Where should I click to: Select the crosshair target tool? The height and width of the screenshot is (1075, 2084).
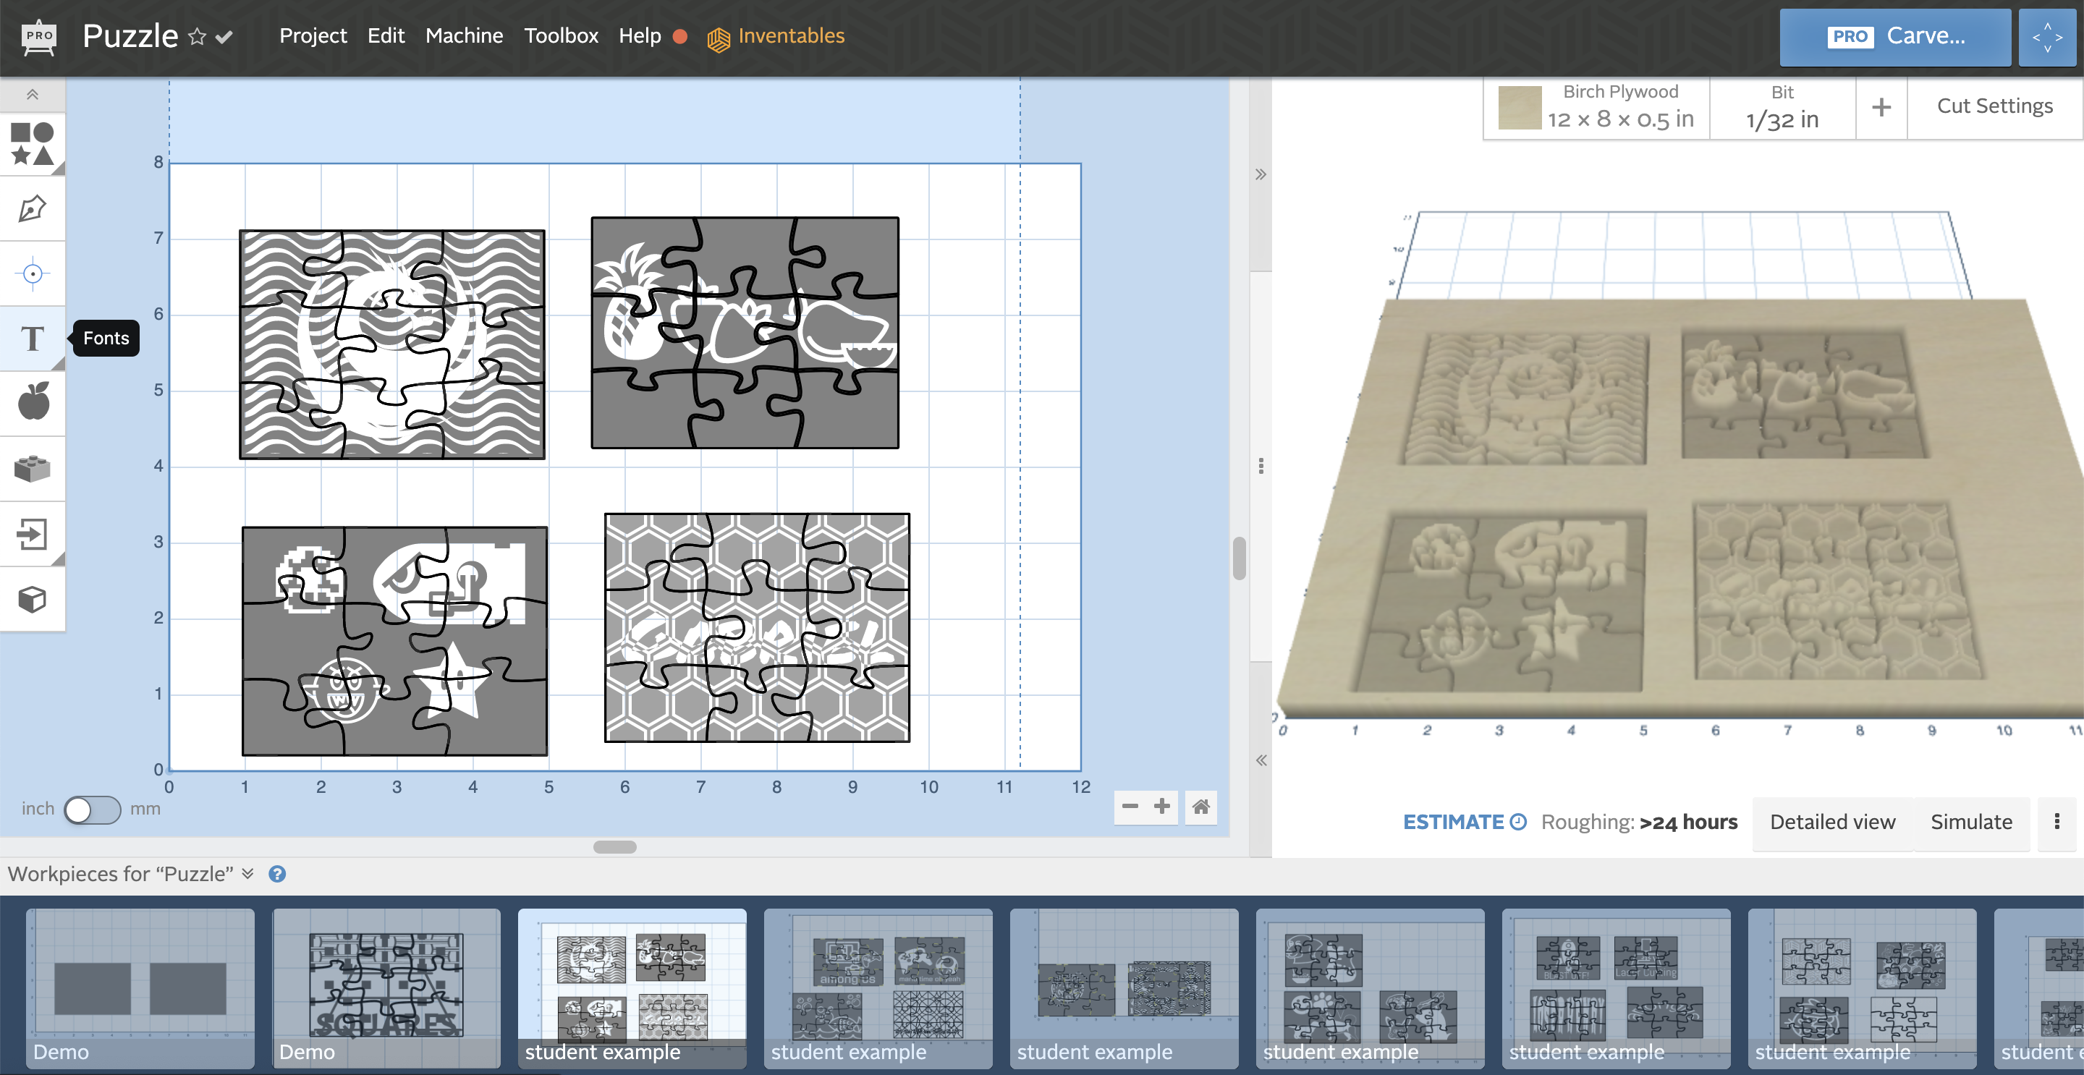click(x=33, y=273)
